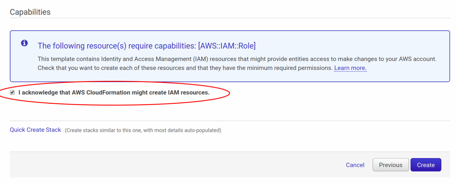Image resolution: width=457 pixels, height=185 pixels.
Task: Select the blue capabilities notice banner
Action: click(x=228, y=56)
